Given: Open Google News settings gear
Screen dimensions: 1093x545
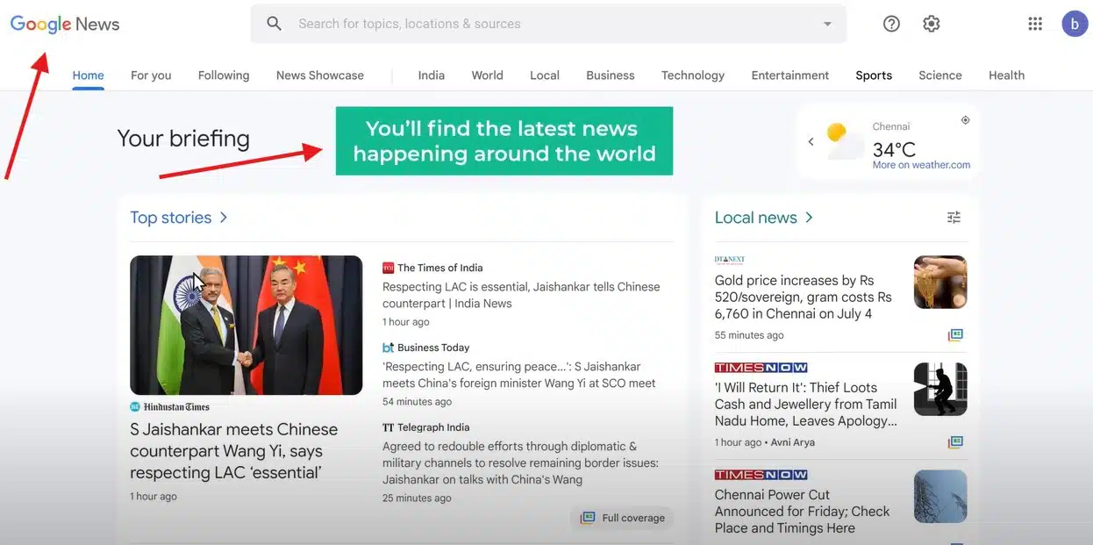Looking at the screenshot, I should click(931, 23).
